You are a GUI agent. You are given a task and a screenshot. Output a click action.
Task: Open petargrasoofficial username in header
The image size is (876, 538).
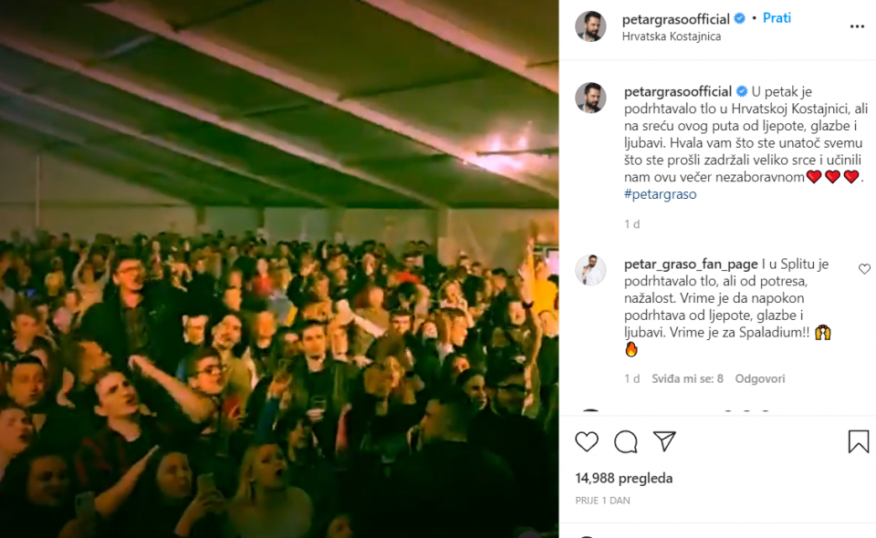(675, 19)
